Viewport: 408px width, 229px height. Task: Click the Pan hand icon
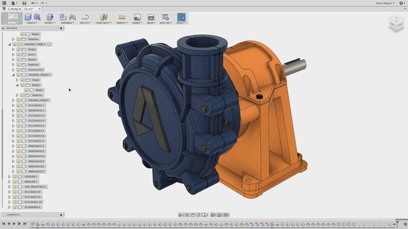coord(193,215)
